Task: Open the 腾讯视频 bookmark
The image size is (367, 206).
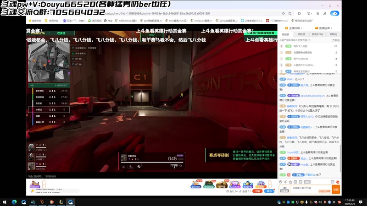Action: 95,21
